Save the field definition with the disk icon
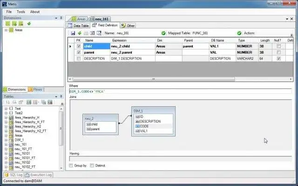 [73, 33]
